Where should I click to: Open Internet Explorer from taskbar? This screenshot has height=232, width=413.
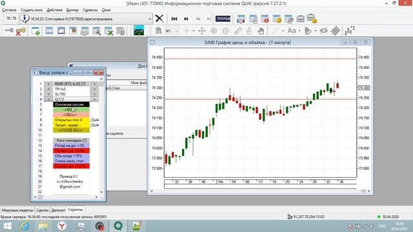[25, 226]
